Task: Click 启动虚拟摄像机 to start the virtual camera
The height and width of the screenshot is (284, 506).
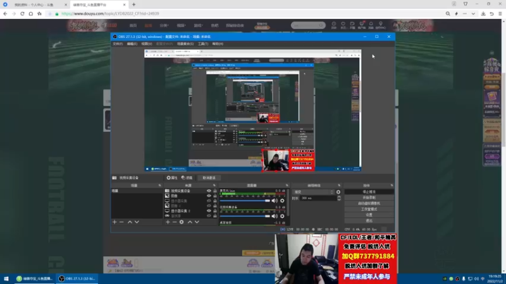Action: pyautogui.click(x=369, y=203)
